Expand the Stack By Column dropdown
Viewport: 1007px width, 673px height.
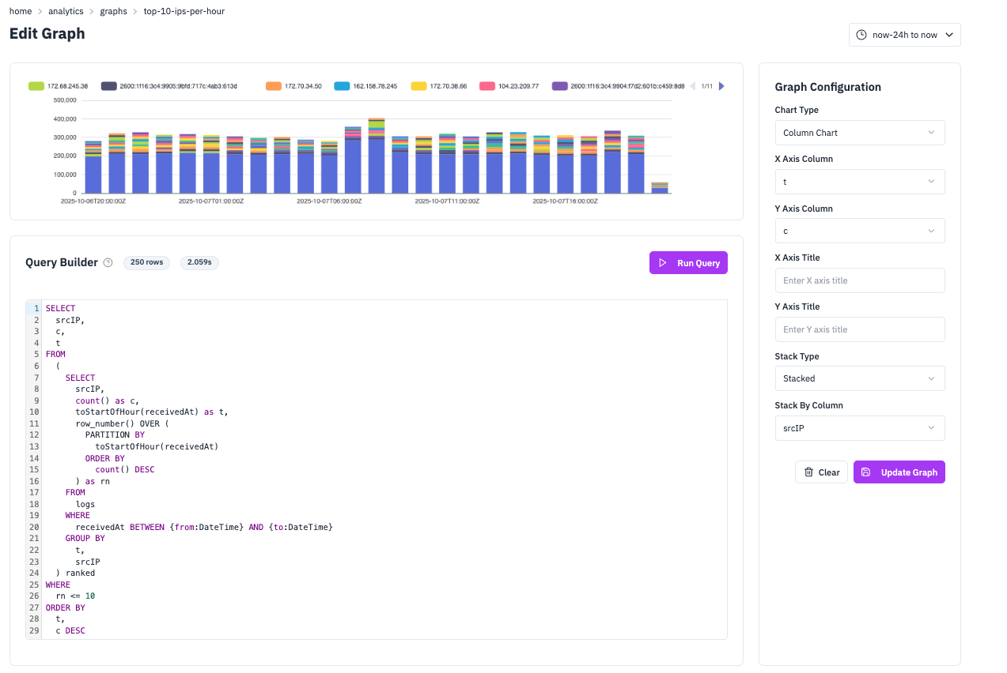[x=859, y=428]
